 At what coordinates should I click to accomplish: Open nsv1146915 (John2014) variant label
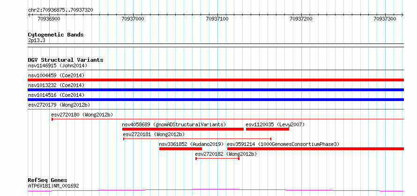(x=58, y=65)
